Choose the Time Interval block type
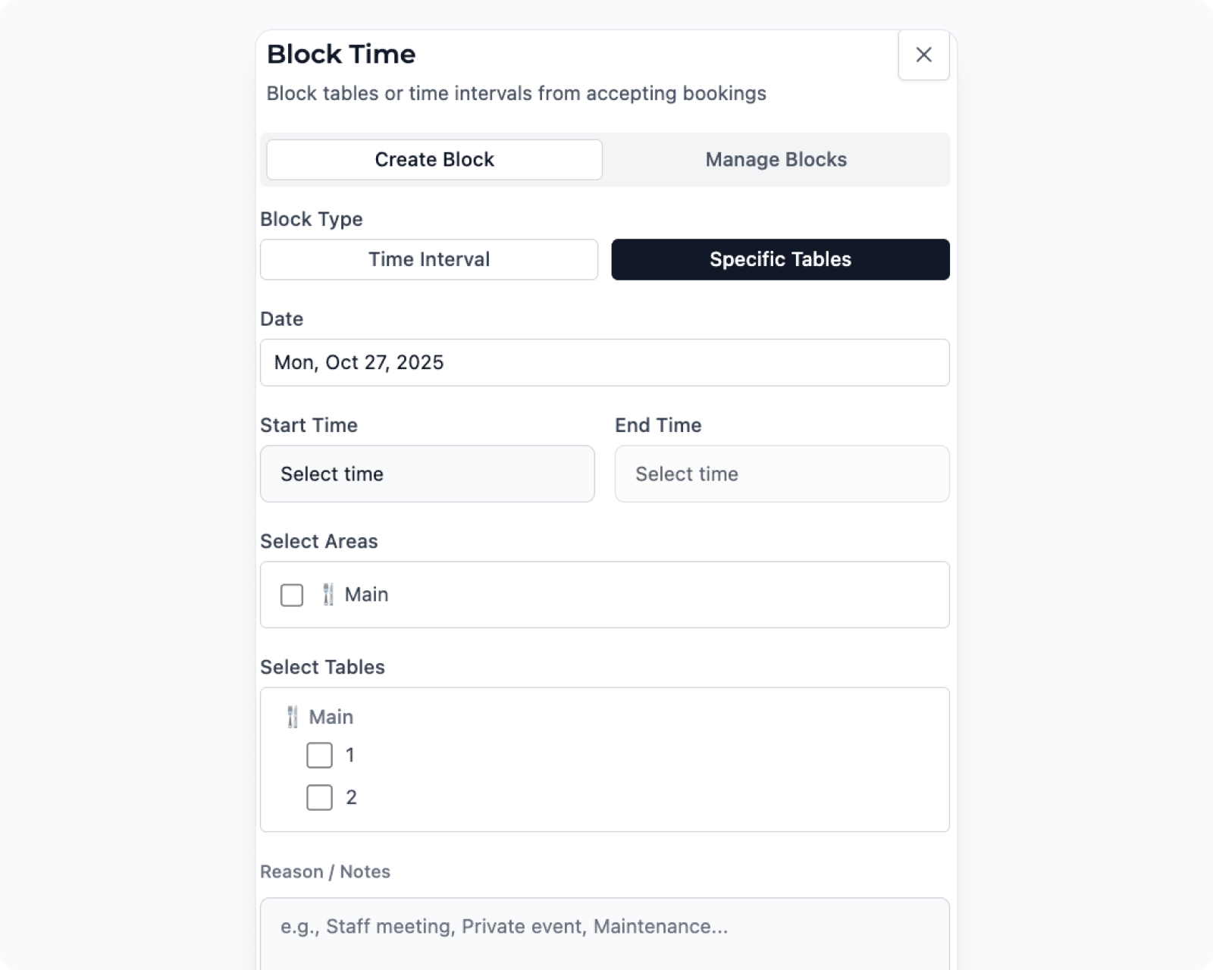Image resolution: width=1213 pixels, height=970 pixels. click(429, 260)
